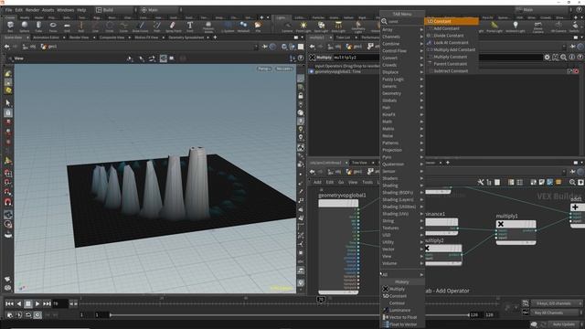Switch to the Geometry Spreadsheet tab
This screenshot has width=585, height=329.
(186, 37)
